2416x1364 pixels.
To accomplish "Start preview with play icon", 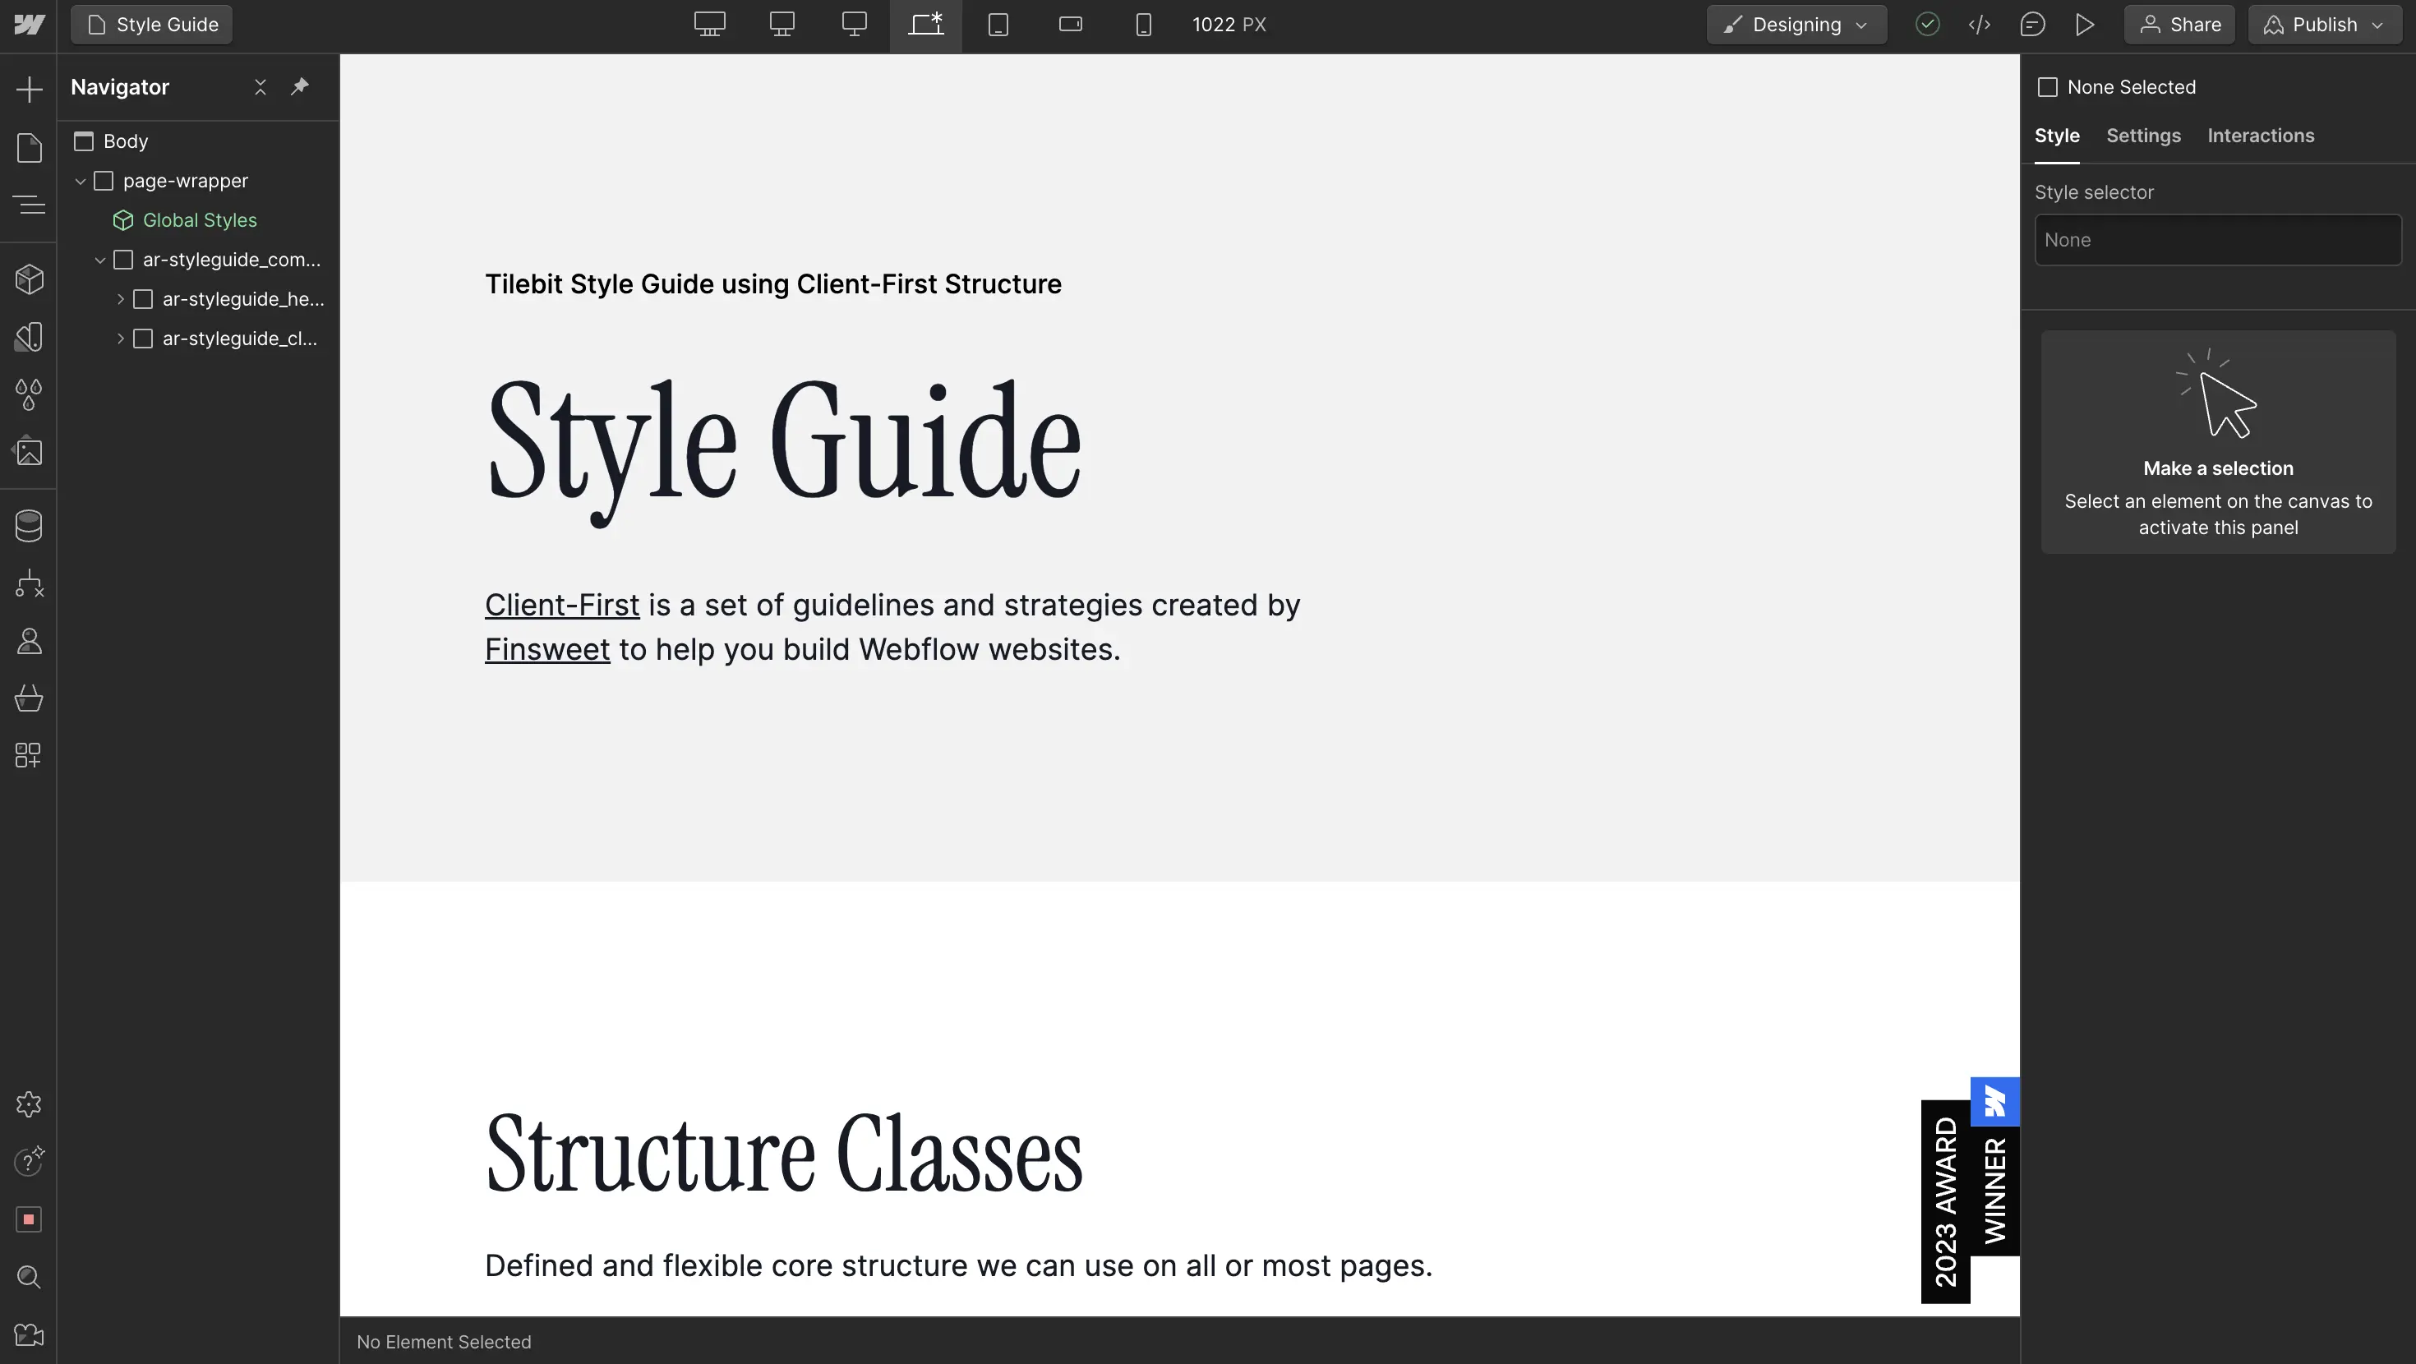I will click(2084, 25).
